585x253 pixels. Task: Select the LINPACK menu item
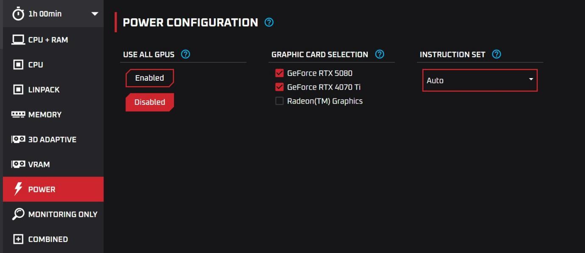click(x=44, y=90)
